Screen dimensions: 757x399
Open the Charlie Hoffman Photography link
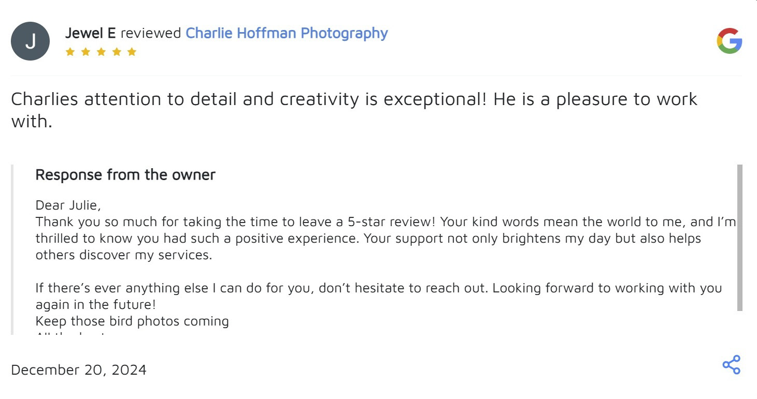(287, 33)
